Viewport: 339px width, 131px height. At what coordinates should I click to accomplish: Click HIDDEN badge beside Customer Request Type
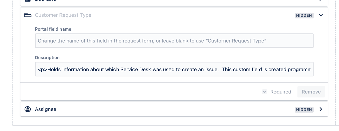click(x=304, y=15)
